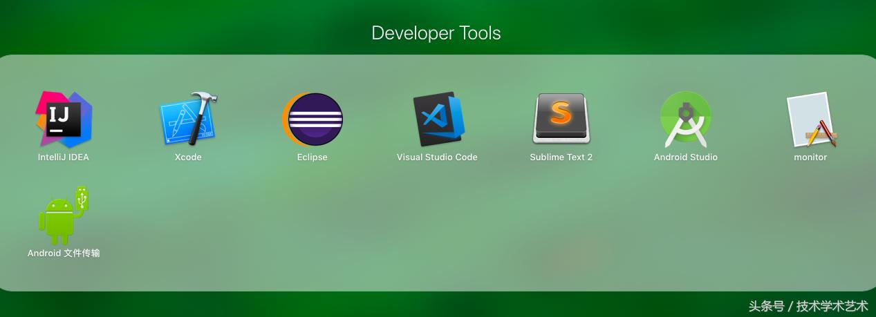Launch Android 文件传输 robot icon
Screen dimensions: 876x317
(x=64, y=215)
